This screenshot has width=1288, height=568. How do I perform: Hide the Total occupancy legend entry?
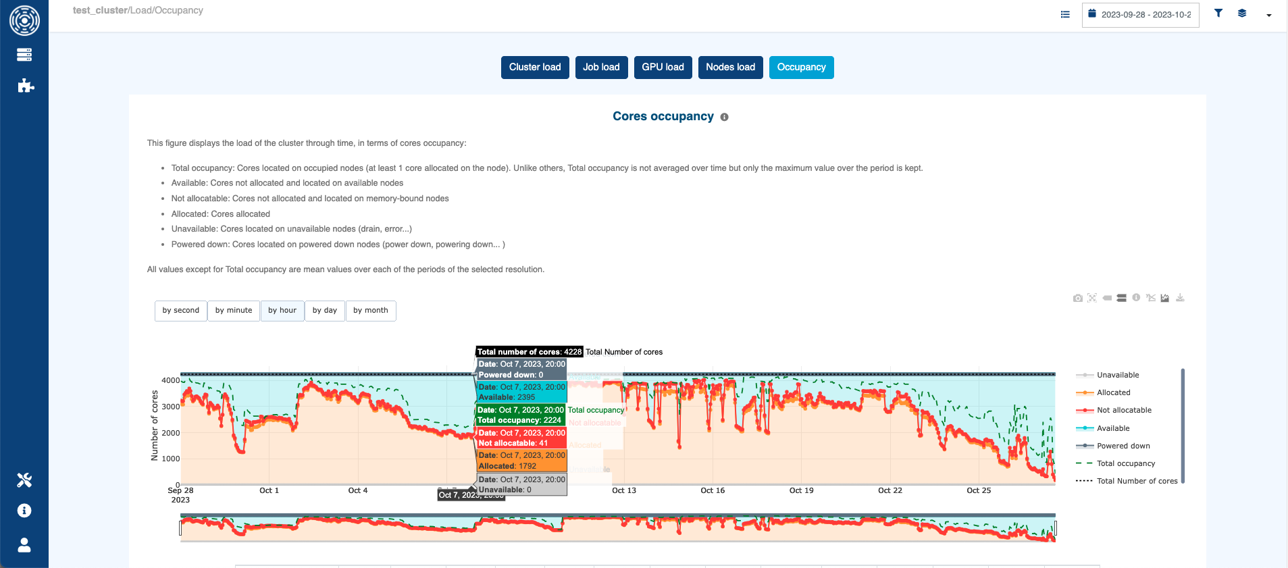click(1125, 463)
